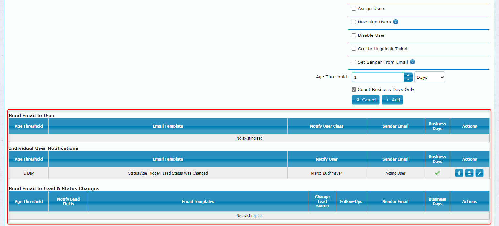This screenshot has width=499, height=226.
Task: Open help icon next to Unassign Users
Action: point(395,22)
